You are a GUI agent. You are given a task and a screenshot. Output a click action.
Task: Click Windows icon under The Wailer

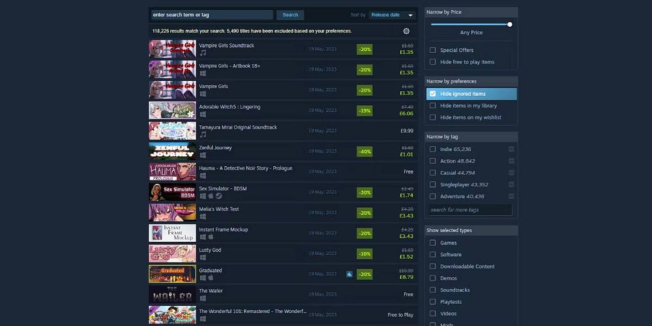point(203,298)
